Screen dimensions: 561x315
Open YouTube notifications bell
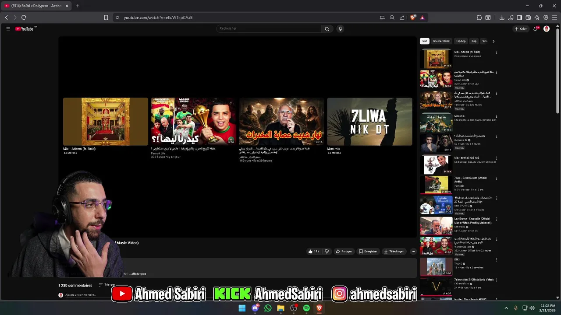pyautogui.click(x=536, y=29)
